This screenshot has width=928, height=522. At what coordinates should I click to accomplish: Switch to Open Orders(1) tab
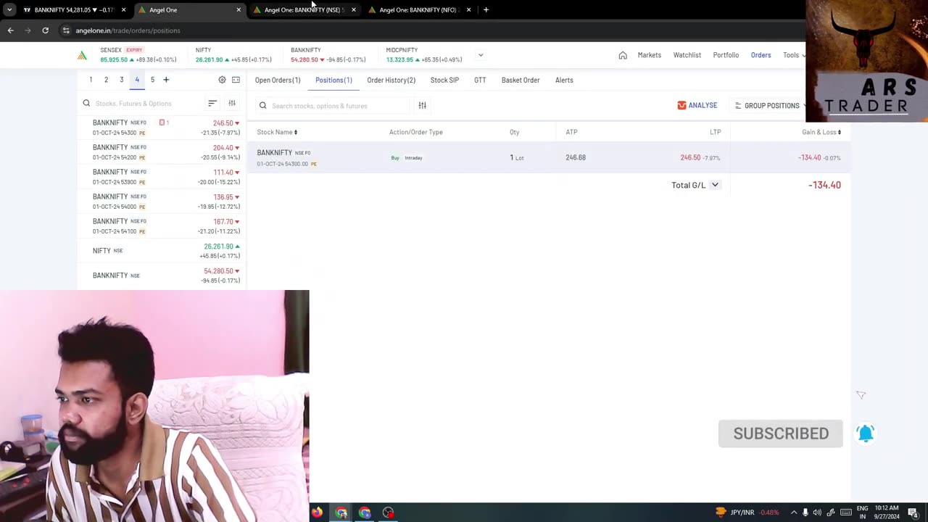coord(278,80)
